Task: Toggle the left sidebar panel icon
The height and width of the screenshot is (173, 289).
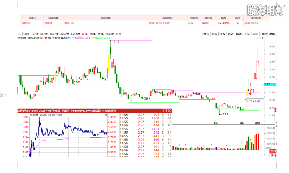Action: (x=19, y=34)
